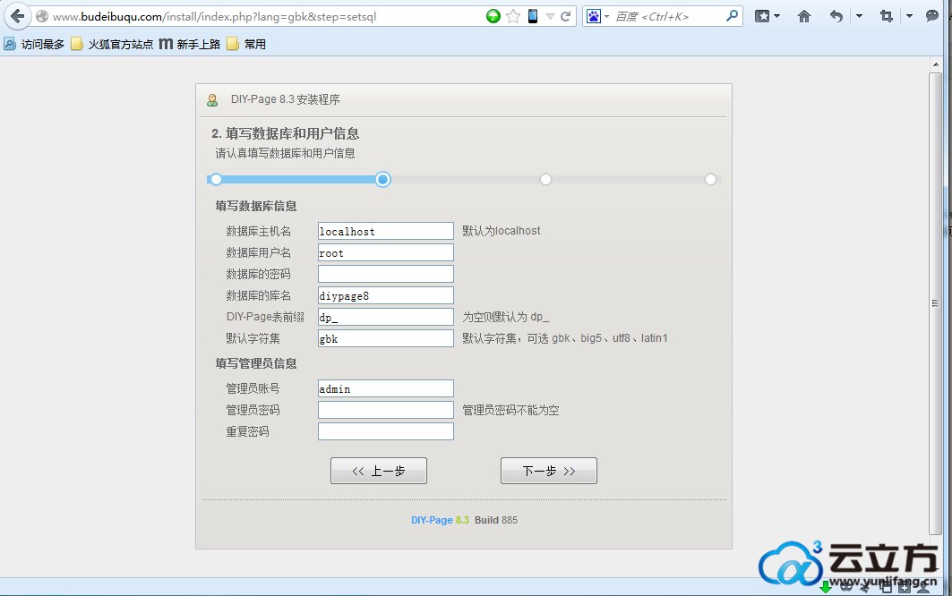The width and height of the screenshot is (952, 596).
Task: Click the undo arrow toolbar icon
Action: pos(836,16)
